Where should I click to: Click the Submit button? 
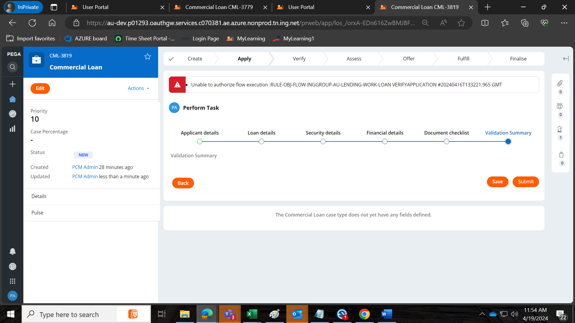tap(526, 182)
